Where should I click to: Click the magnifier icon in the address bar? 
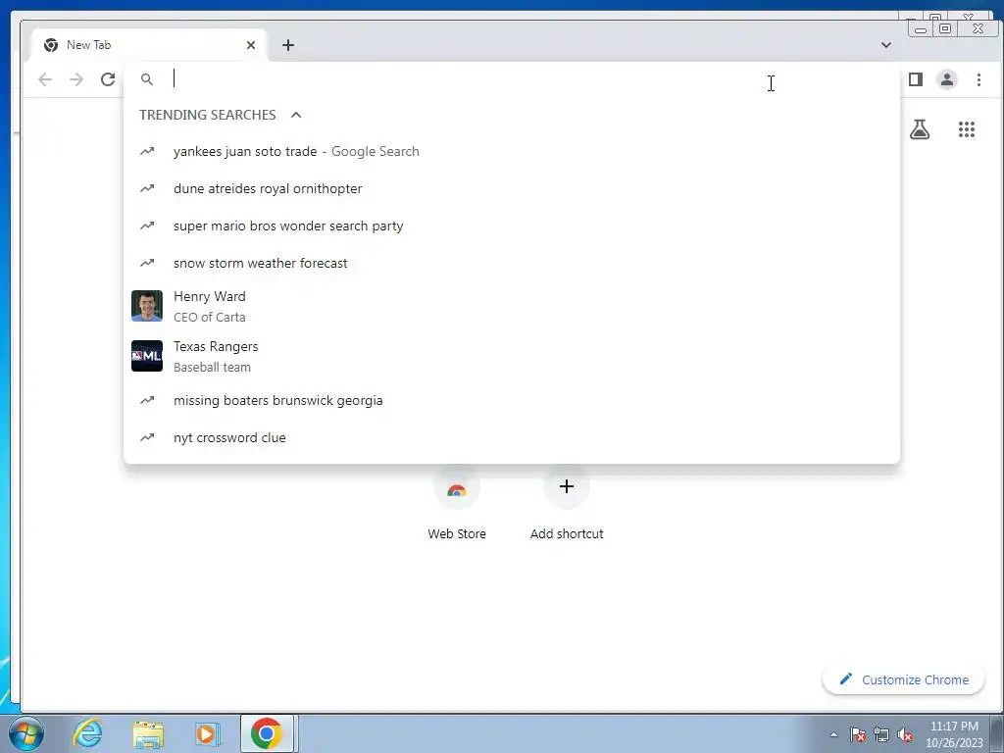click(x=147, y=79)
